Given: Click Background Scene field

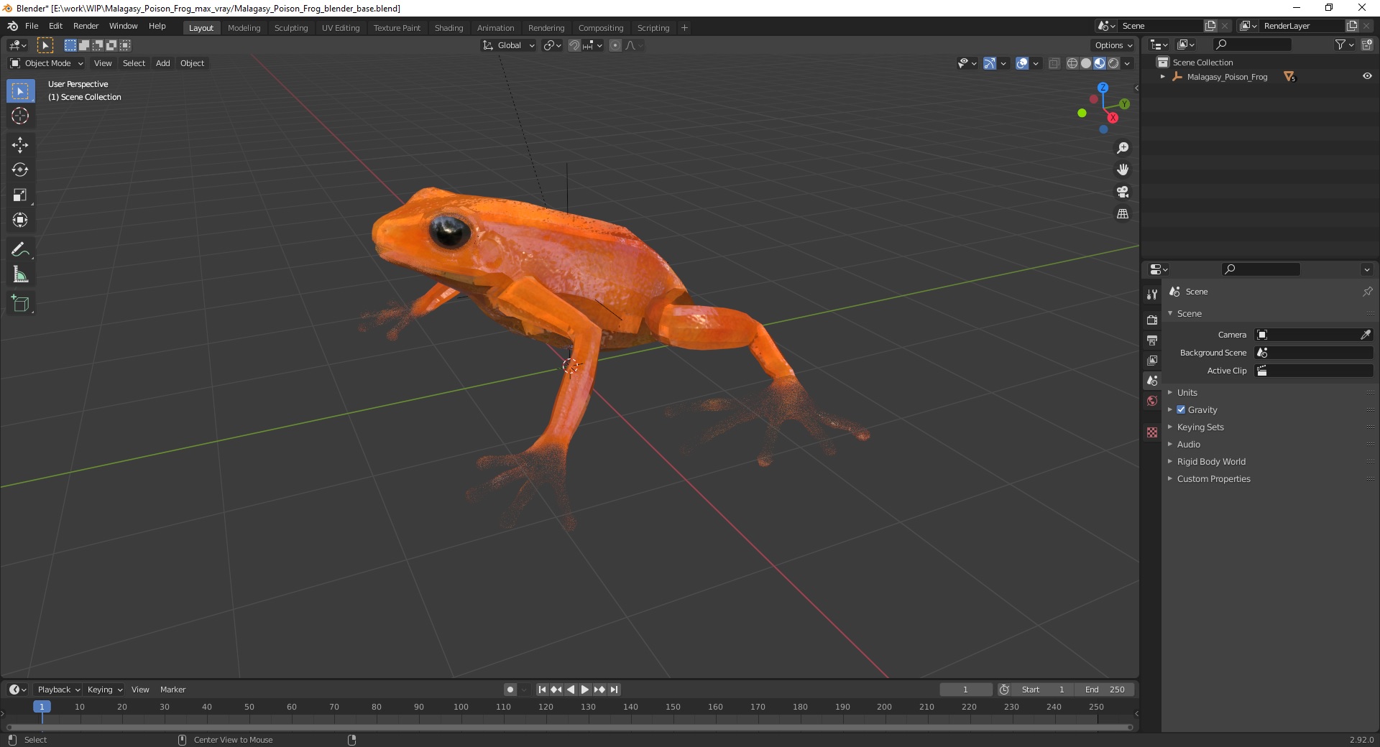Looking at the screenshot, I should pyautogui.click(x=1314, y=353).
